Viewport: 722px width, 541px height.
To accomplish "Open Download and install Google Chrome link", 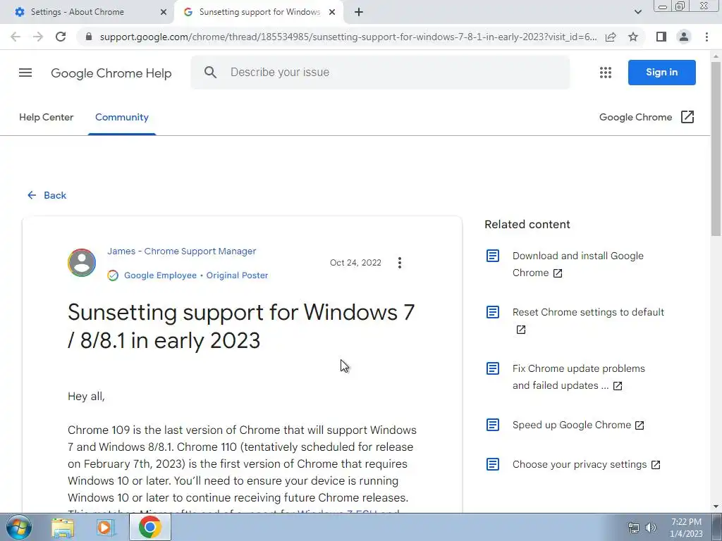I will [x=578, y=264].
